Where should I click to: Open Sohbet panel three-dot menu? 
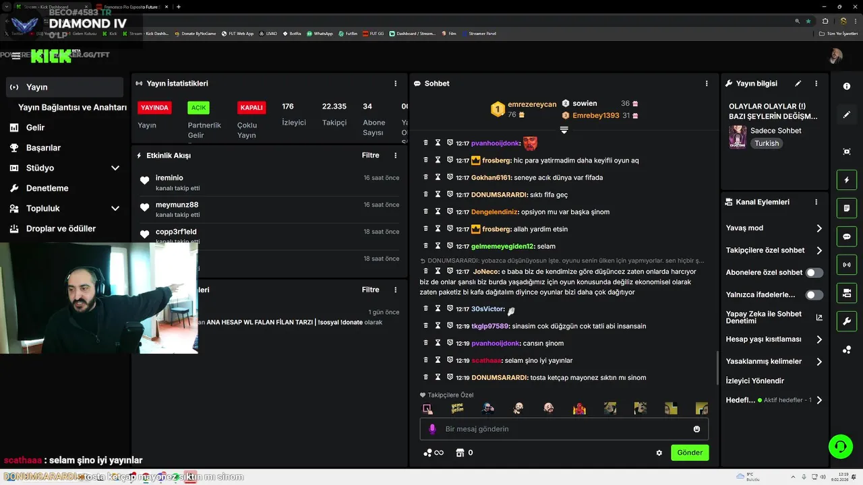[707, 84]
